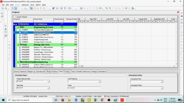184x103 pixels.
Task: Collapse the Energy Services group
Action: coord(16,45)
